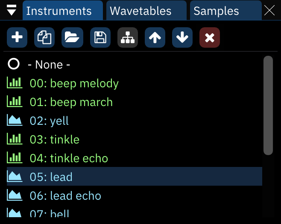Close the instruments panel
281x224 pixels.
[269, 10]
